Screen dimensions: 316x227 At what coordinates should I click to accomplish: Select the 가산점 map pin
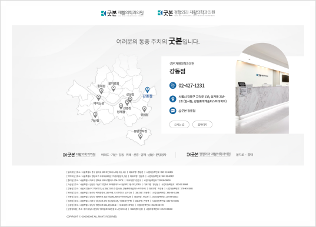95,115
